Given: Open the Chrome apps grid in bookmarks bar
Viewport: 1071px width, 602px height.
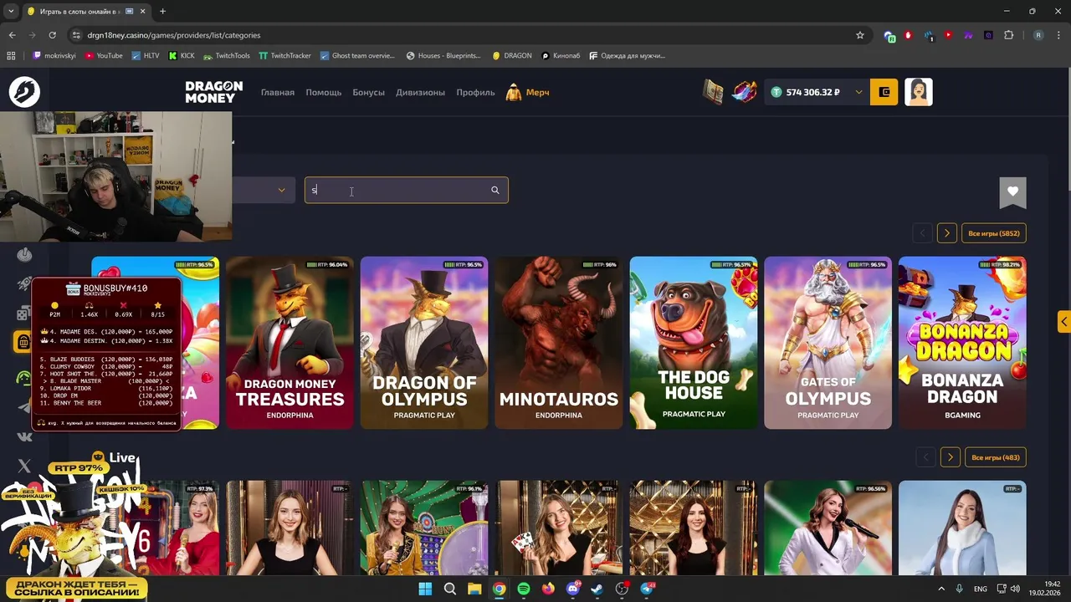Looking at the screenshot, I should coord(11,56).
